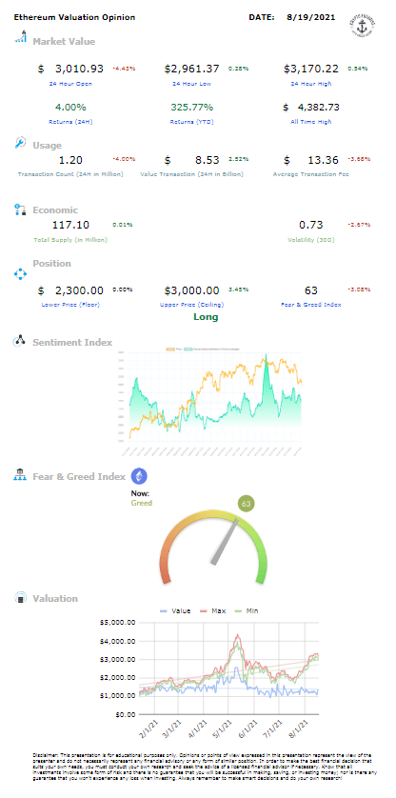Image resolution: width=396 pixels, height=798 pixels.
Task: Click the Market Value chart icon
Action: (20, 37)
